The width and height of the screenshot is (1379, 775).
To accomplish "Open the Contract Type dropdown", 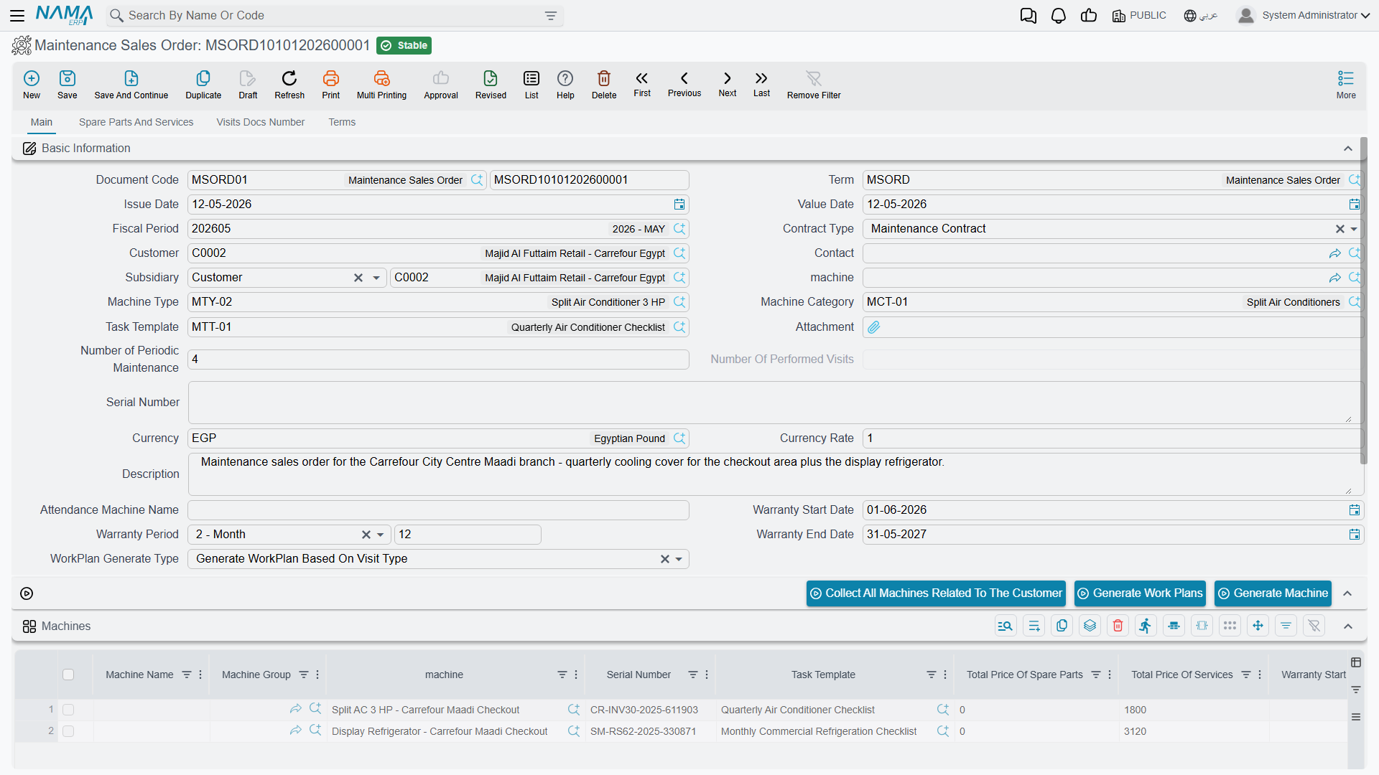I will [x=1354, y=229].
